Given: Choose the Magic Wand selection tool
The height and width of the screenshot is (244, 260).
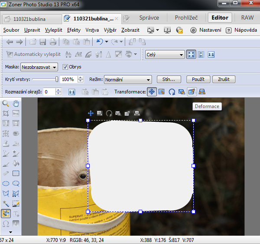Looking at the screenshot, I should (6, 204).
